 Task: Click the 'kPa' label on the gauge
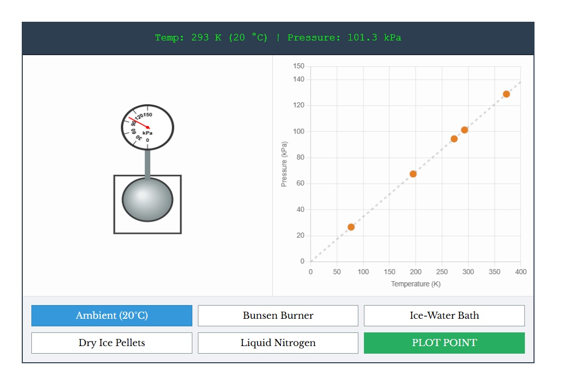tap(147, 133)
